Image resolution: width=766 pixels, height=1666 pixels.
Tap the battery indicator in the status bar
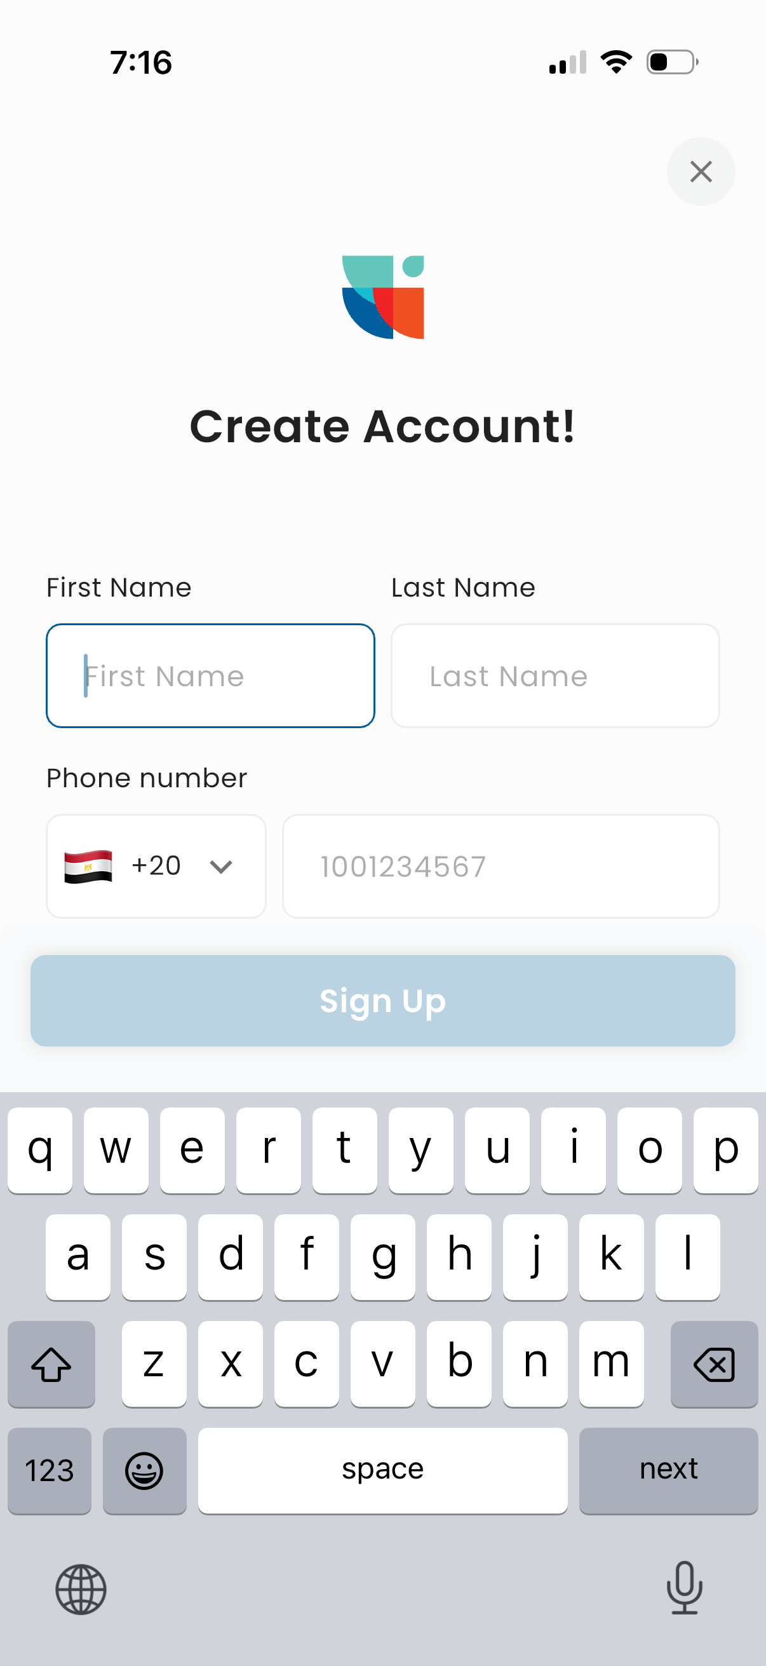click(x=670, y=62)
